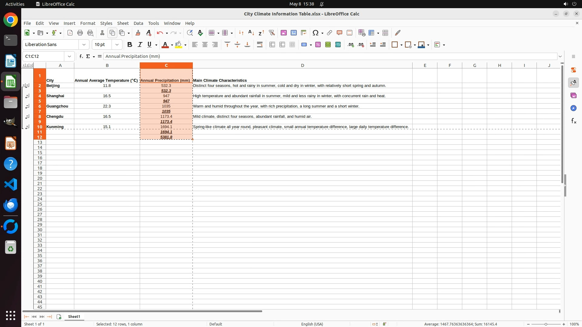582x327 pixels.
Task: Click the Clone Formatting paintbrush icon
Action: [138, 33]
